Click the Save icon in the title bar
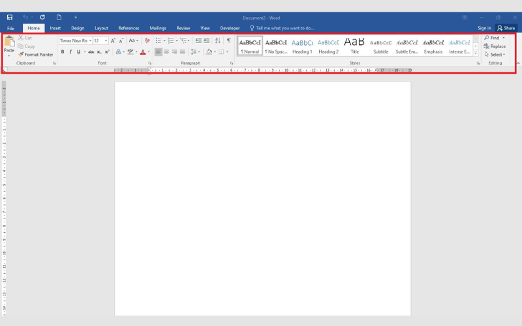Screen dimensions: 522x326 9,18
